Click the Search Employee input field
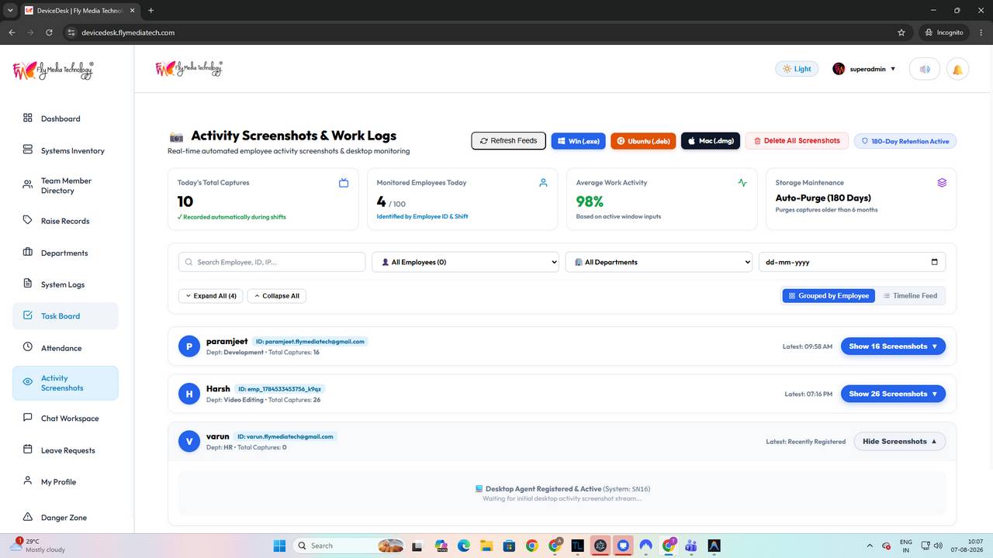Image resolution: width=993 pixels, height=558 pixels. pos(272,262)
